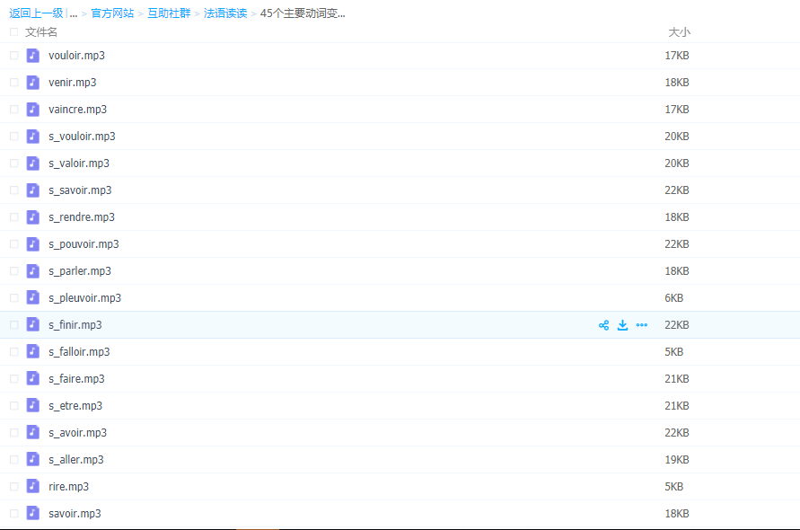Open the file s_etre.mp3
800x530 pixels.
[75, 405]
